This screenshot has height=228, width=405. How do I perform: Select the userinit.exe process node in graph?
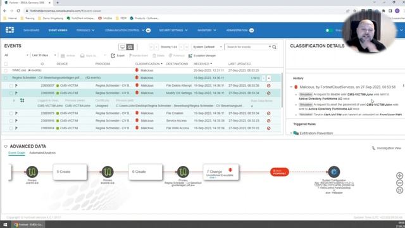32,172
